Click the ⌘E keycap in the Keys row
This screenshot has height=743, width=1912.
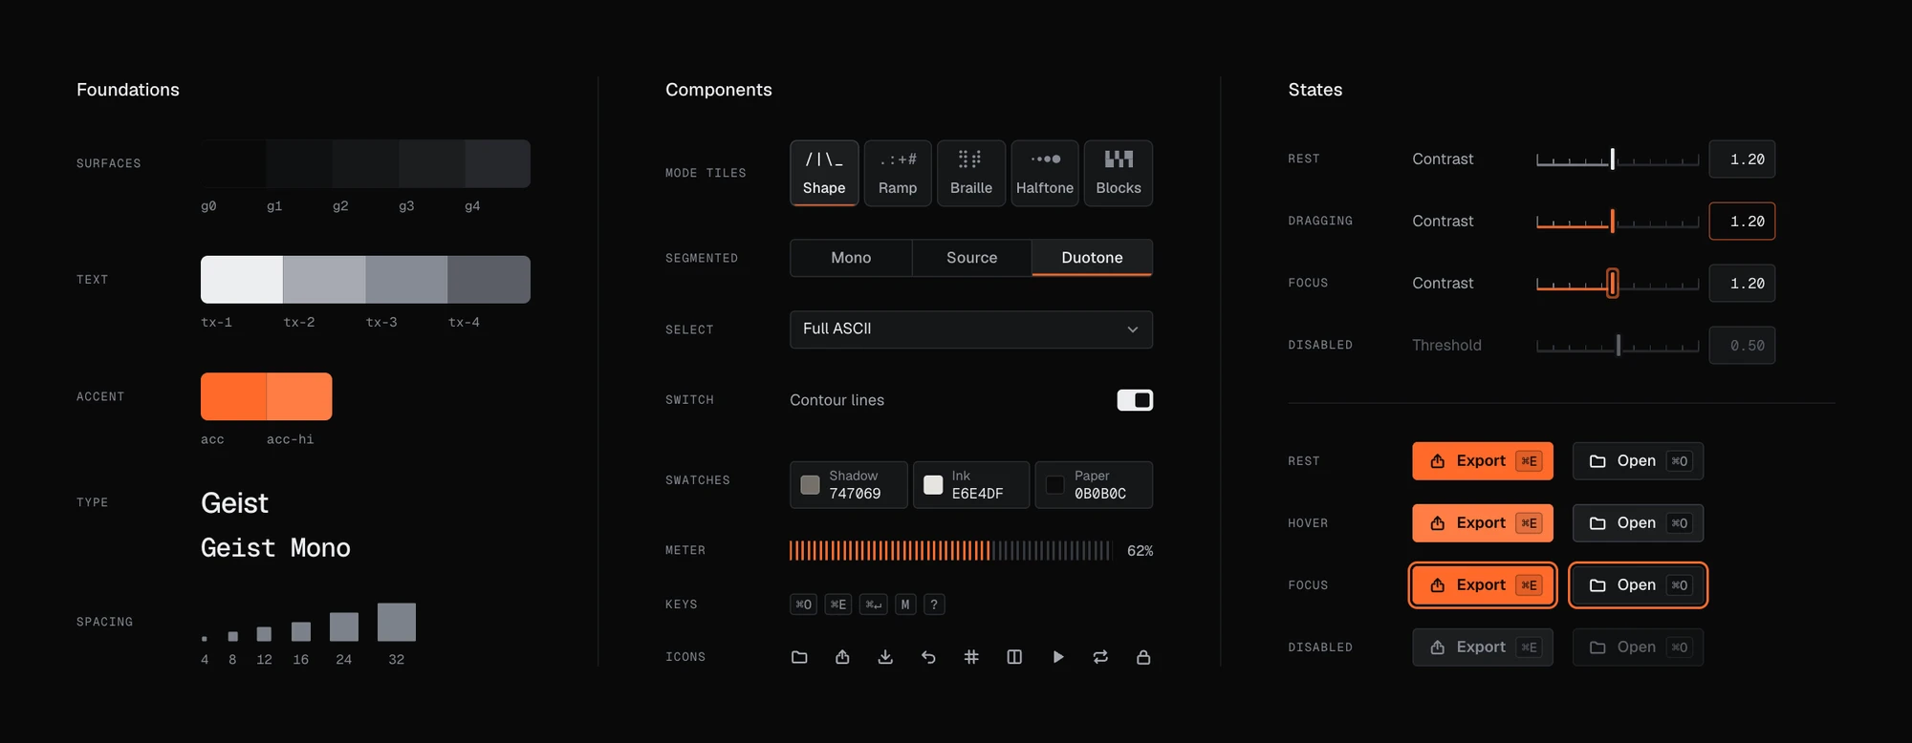(838, 605)
